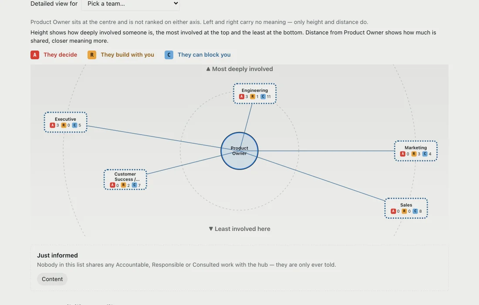Click the Product Owner hub circle
The image size is (479, 305).
tap(239, 151)
